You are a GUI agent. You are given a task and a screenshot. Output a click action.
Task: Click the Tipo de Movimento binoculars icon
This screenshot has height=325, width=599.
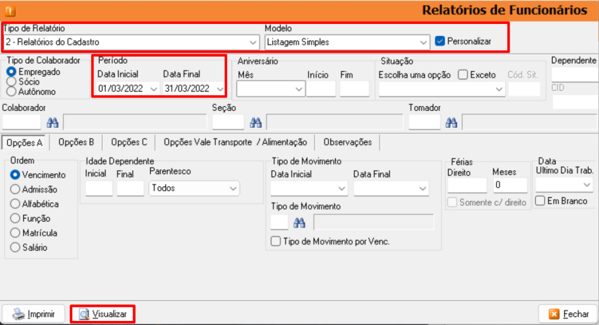pos(299,223)
